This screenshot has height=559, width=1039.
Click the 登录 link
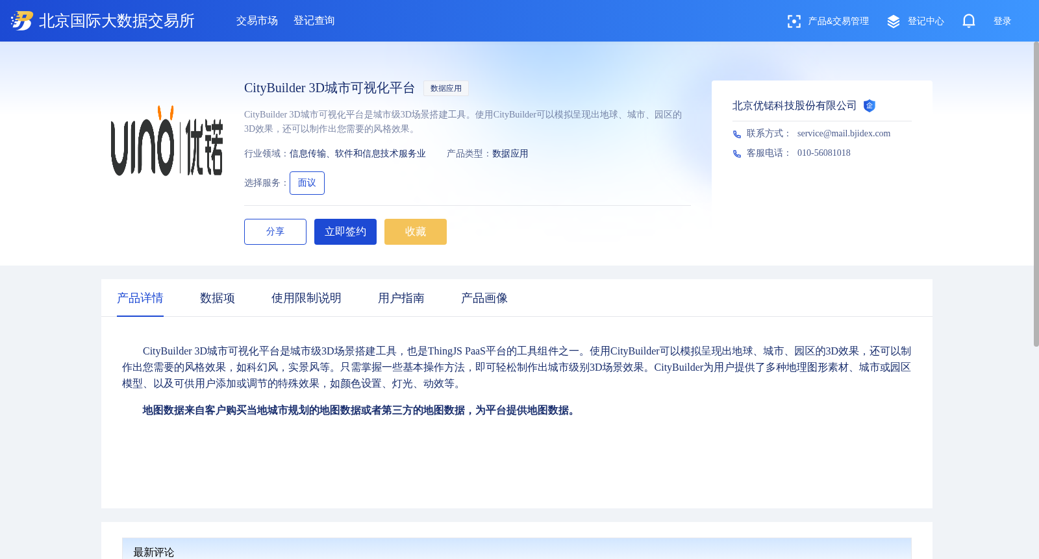click(x=1003, y=21)
